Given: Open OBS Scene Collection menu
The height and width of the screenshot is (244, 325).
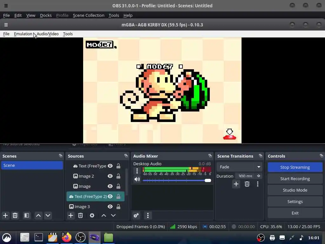Looking at the screenshot, I should coord(89,15).
